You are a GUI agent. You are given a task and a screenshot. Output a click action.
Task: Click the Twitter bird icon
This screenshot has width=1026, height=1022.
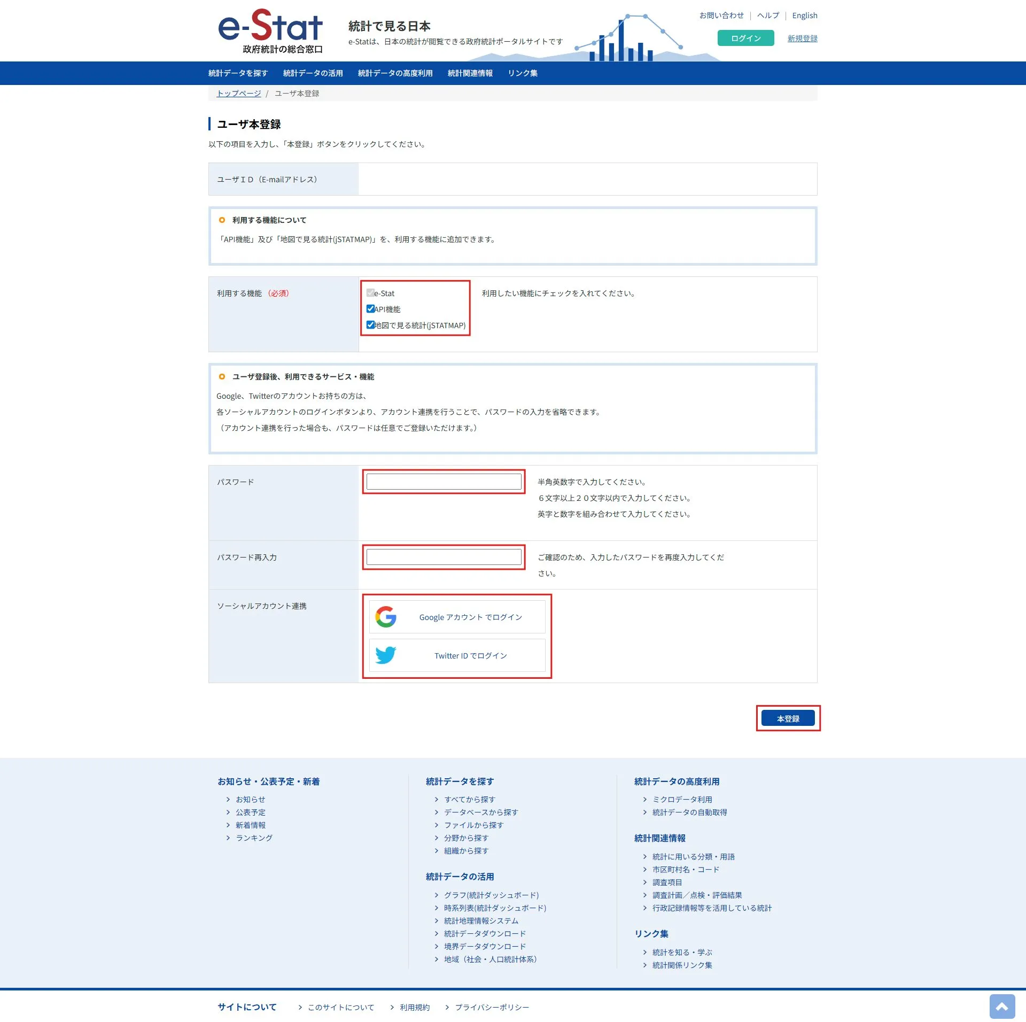385,655
